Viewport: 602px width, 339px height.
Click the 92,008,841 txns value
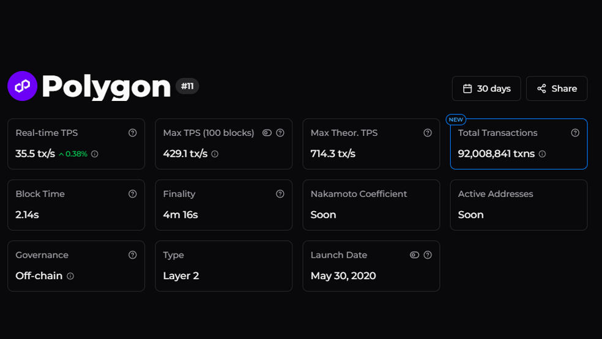click(x=496, y=154)
